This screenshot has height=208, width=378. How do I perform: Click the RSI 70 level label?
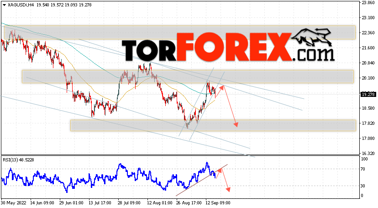363,169
